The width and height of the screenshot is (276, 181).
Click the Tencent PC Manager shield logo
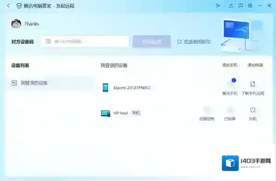[19, 6]
